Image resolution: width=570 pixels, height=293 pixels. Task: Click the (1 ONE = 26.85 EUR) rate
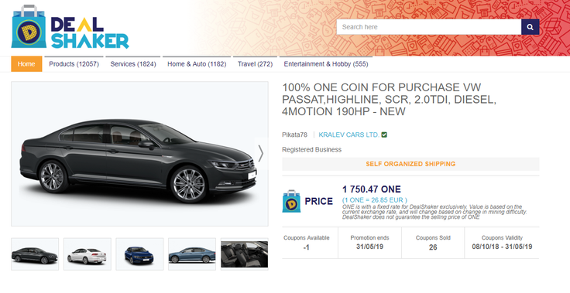[x=374, y=200]
